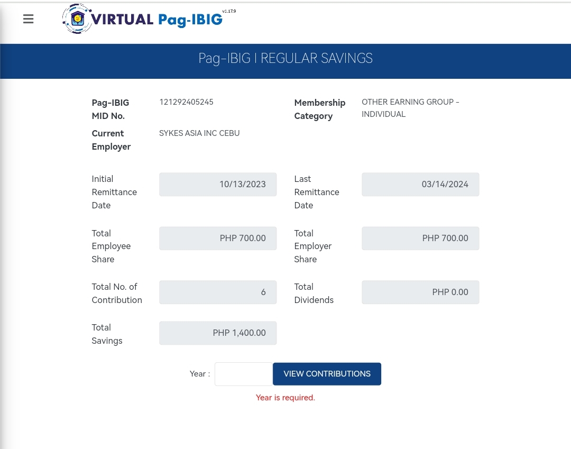Image resolution: width=571 pixels, height=449 pixels.
Task: Click the Pag-IBIG MID number 121292405245
Action: [x=186, y=102]
